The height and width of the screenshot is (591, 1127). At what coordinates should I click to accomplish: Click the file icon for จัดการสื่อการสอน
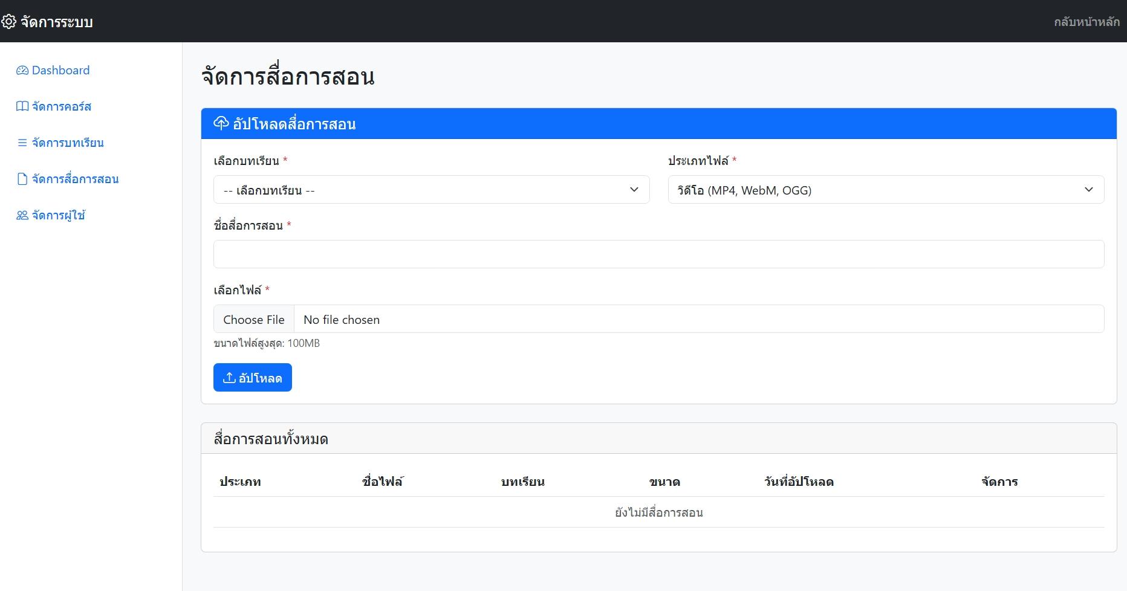[x=22, y=179]
